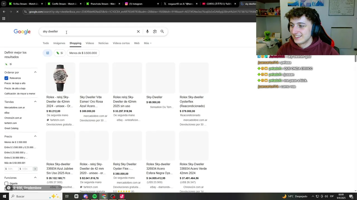Apply the Menos de $ 3.500.000 chip

pyautogui.click(x=83, y=53)
